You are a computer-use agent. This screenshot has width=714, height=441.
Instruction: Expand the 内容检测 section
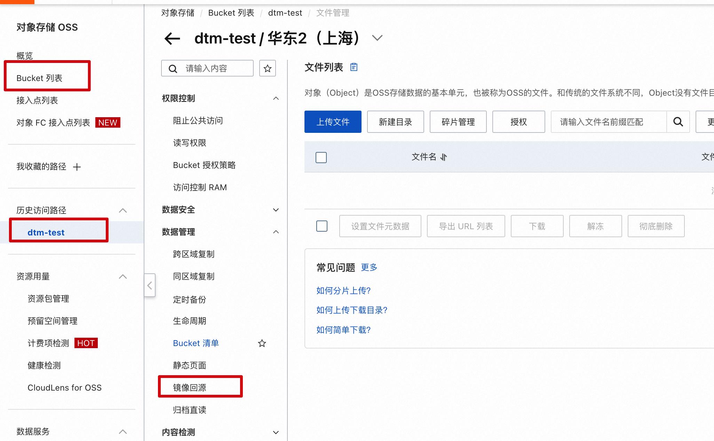276,432
